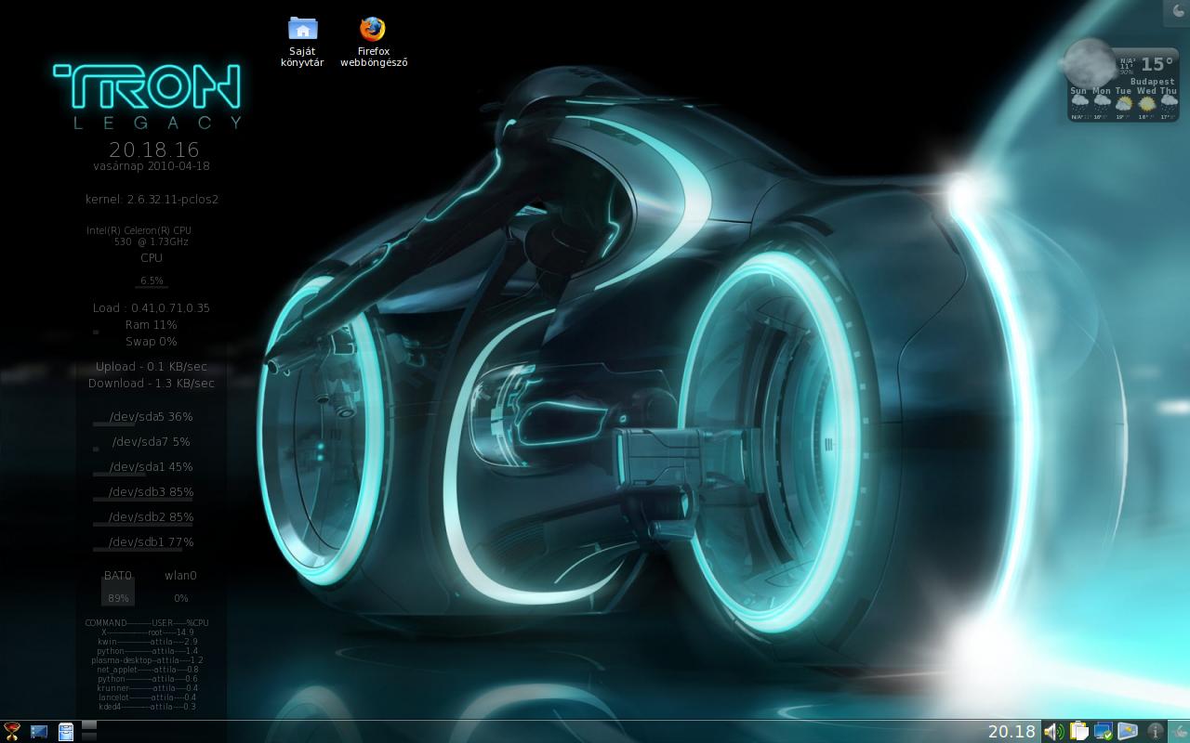Image resolution: width=1190 pixels, height=743 pixels.
Task: Click the Upload - 0.1 KB/sec line
Action: pyautogui.click(x=152, y=367)
